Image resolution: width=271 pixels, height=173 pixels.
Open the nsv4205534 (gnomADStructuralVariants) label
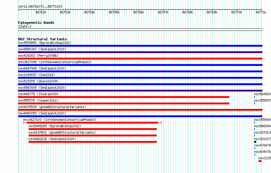pyautogui.click(x=52, y=107)
